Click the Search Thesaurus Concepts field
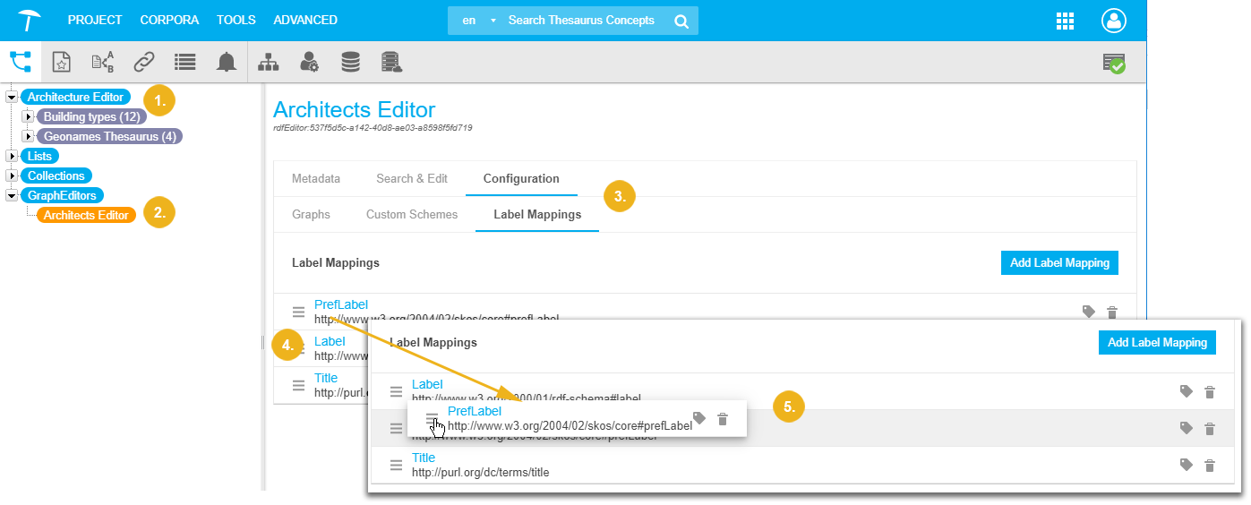 580,21
